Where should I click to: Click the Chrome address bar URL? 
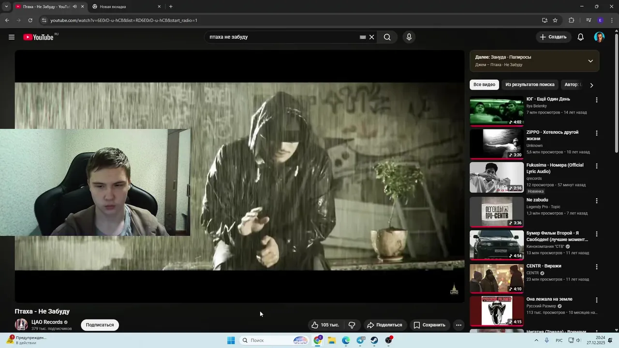[124, 20]
